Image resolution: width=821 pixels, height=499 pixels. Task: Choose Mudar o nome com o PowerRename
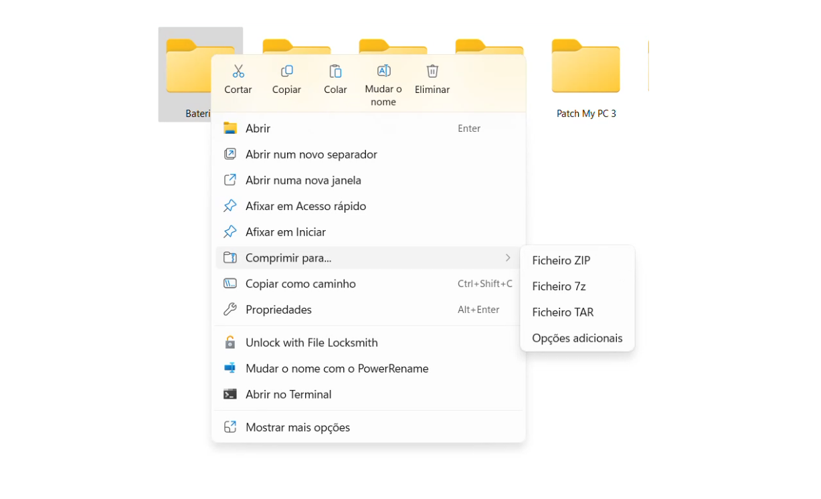337,369
